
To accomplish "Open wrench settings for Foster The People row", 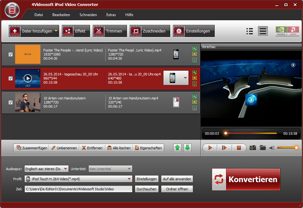I will click(195, 49).
